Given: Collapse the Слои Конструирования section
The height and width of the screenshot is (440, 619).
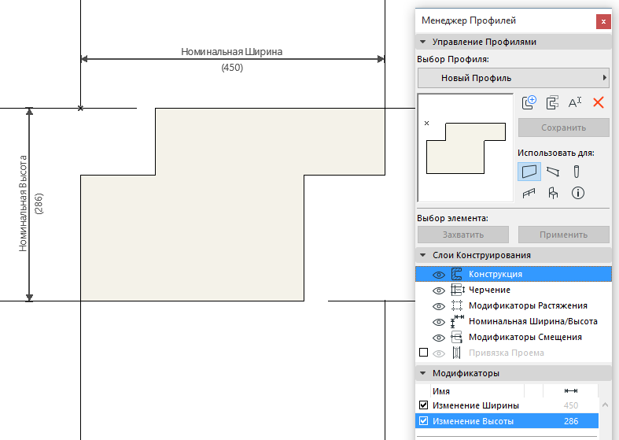Looking at the screenshot, I should point(423,255).
